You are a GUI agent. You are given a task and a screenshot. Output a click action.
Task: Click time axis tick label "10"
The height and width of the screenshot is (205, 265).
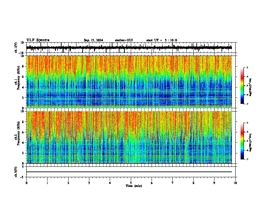235,183
